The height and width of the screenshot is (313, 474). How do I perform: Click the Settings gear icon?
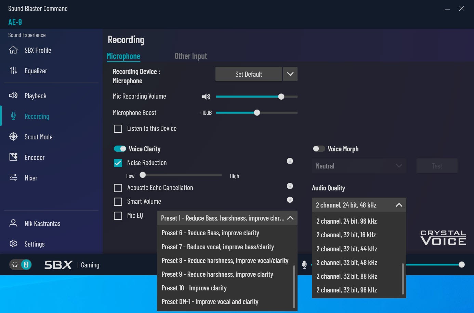pyautogui.click(x=13, y=243)
